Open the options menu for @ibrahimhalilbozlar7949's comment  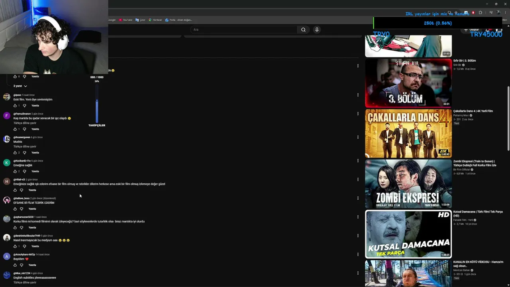(x=358, y=236)
